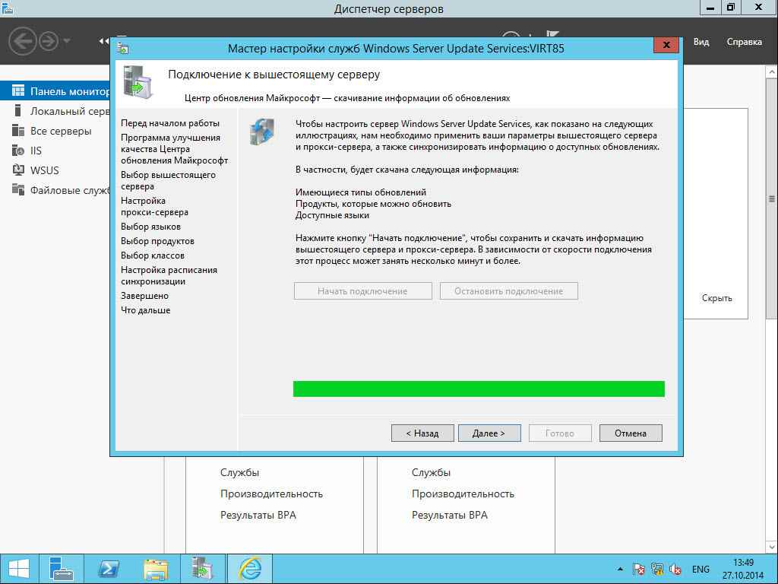This screenshot has width=778, height=584.
Task: Click green connection progress bar
Action: 479,389
